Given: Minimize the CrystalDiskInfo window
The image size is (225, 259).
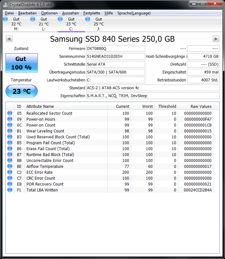Looking at the screenshot, I should click(x=194, y=4).
